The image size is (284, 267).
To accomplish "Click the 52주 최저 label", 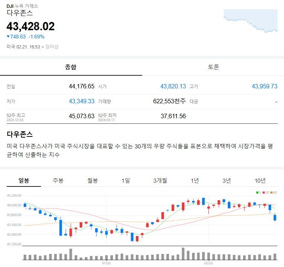I will point(107,115).
